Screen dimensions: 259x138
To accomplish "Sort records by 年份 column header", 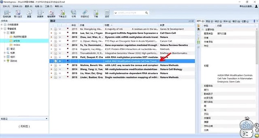I will (74, 25).
